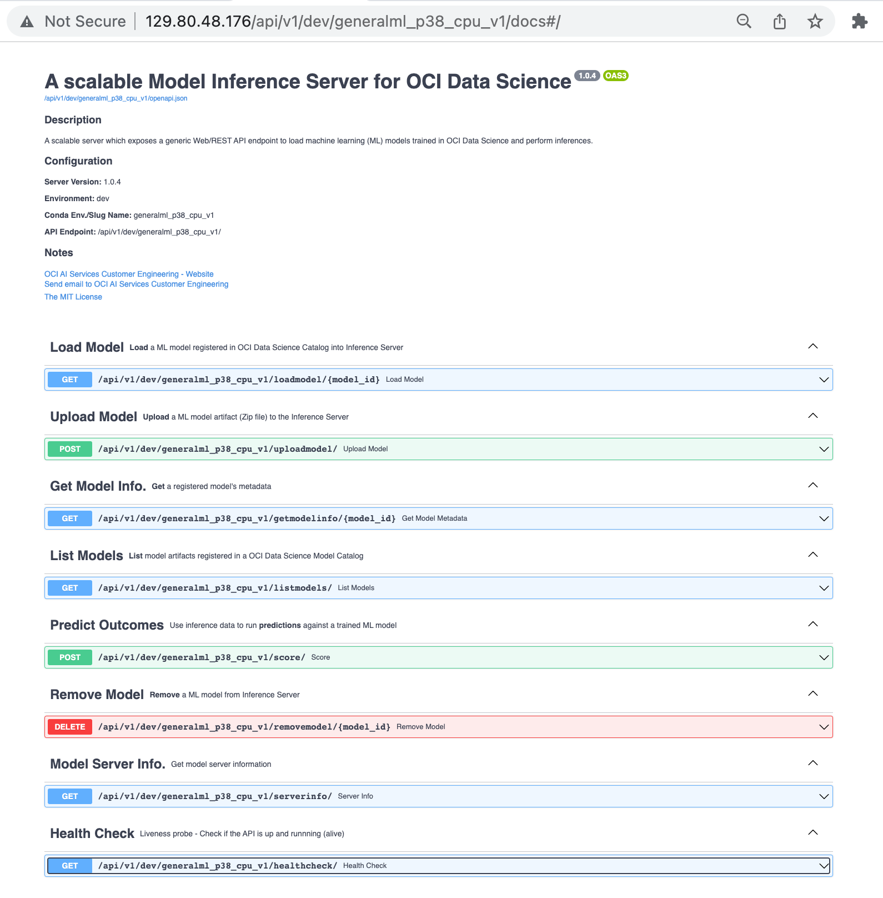Click the /score/ endpoint path
The image size is (883, 898).
pos(202,657)
